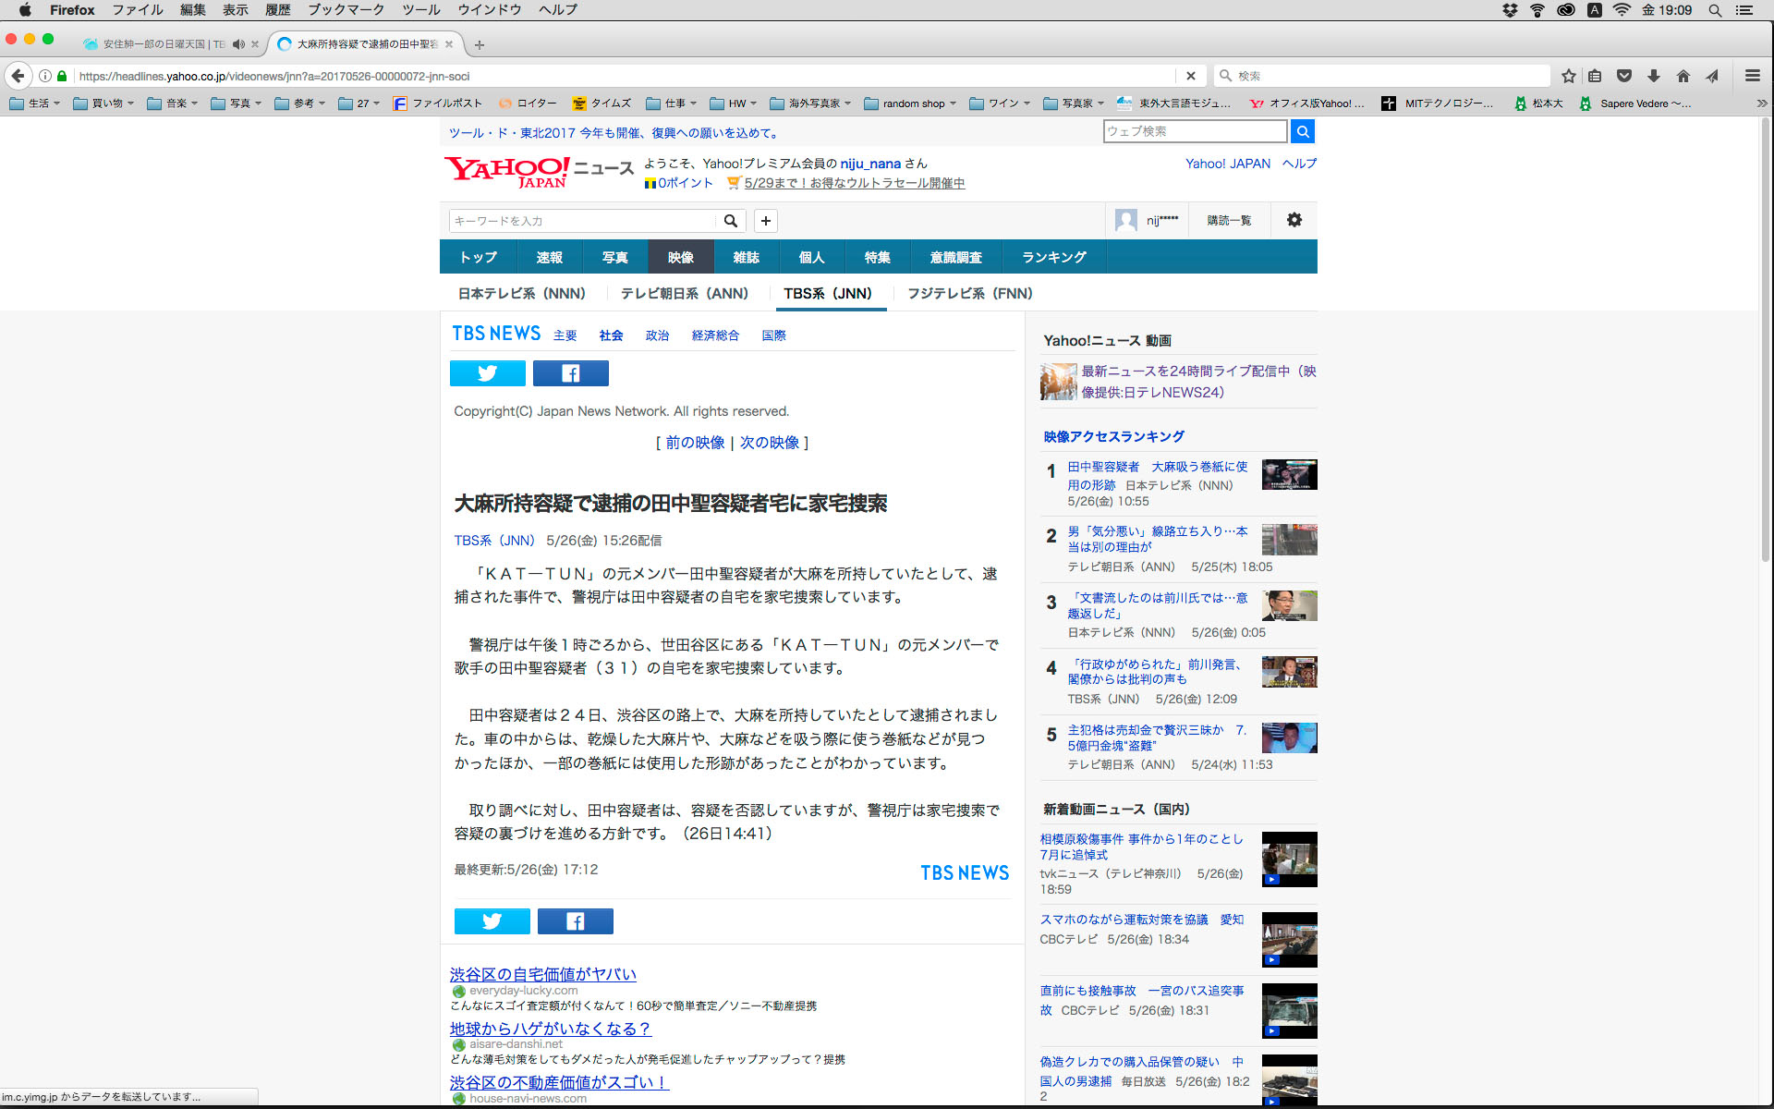Bookmark this page with the star icon
This screenshot has width=1774, height=1109.
click(x=1568, y=76)
